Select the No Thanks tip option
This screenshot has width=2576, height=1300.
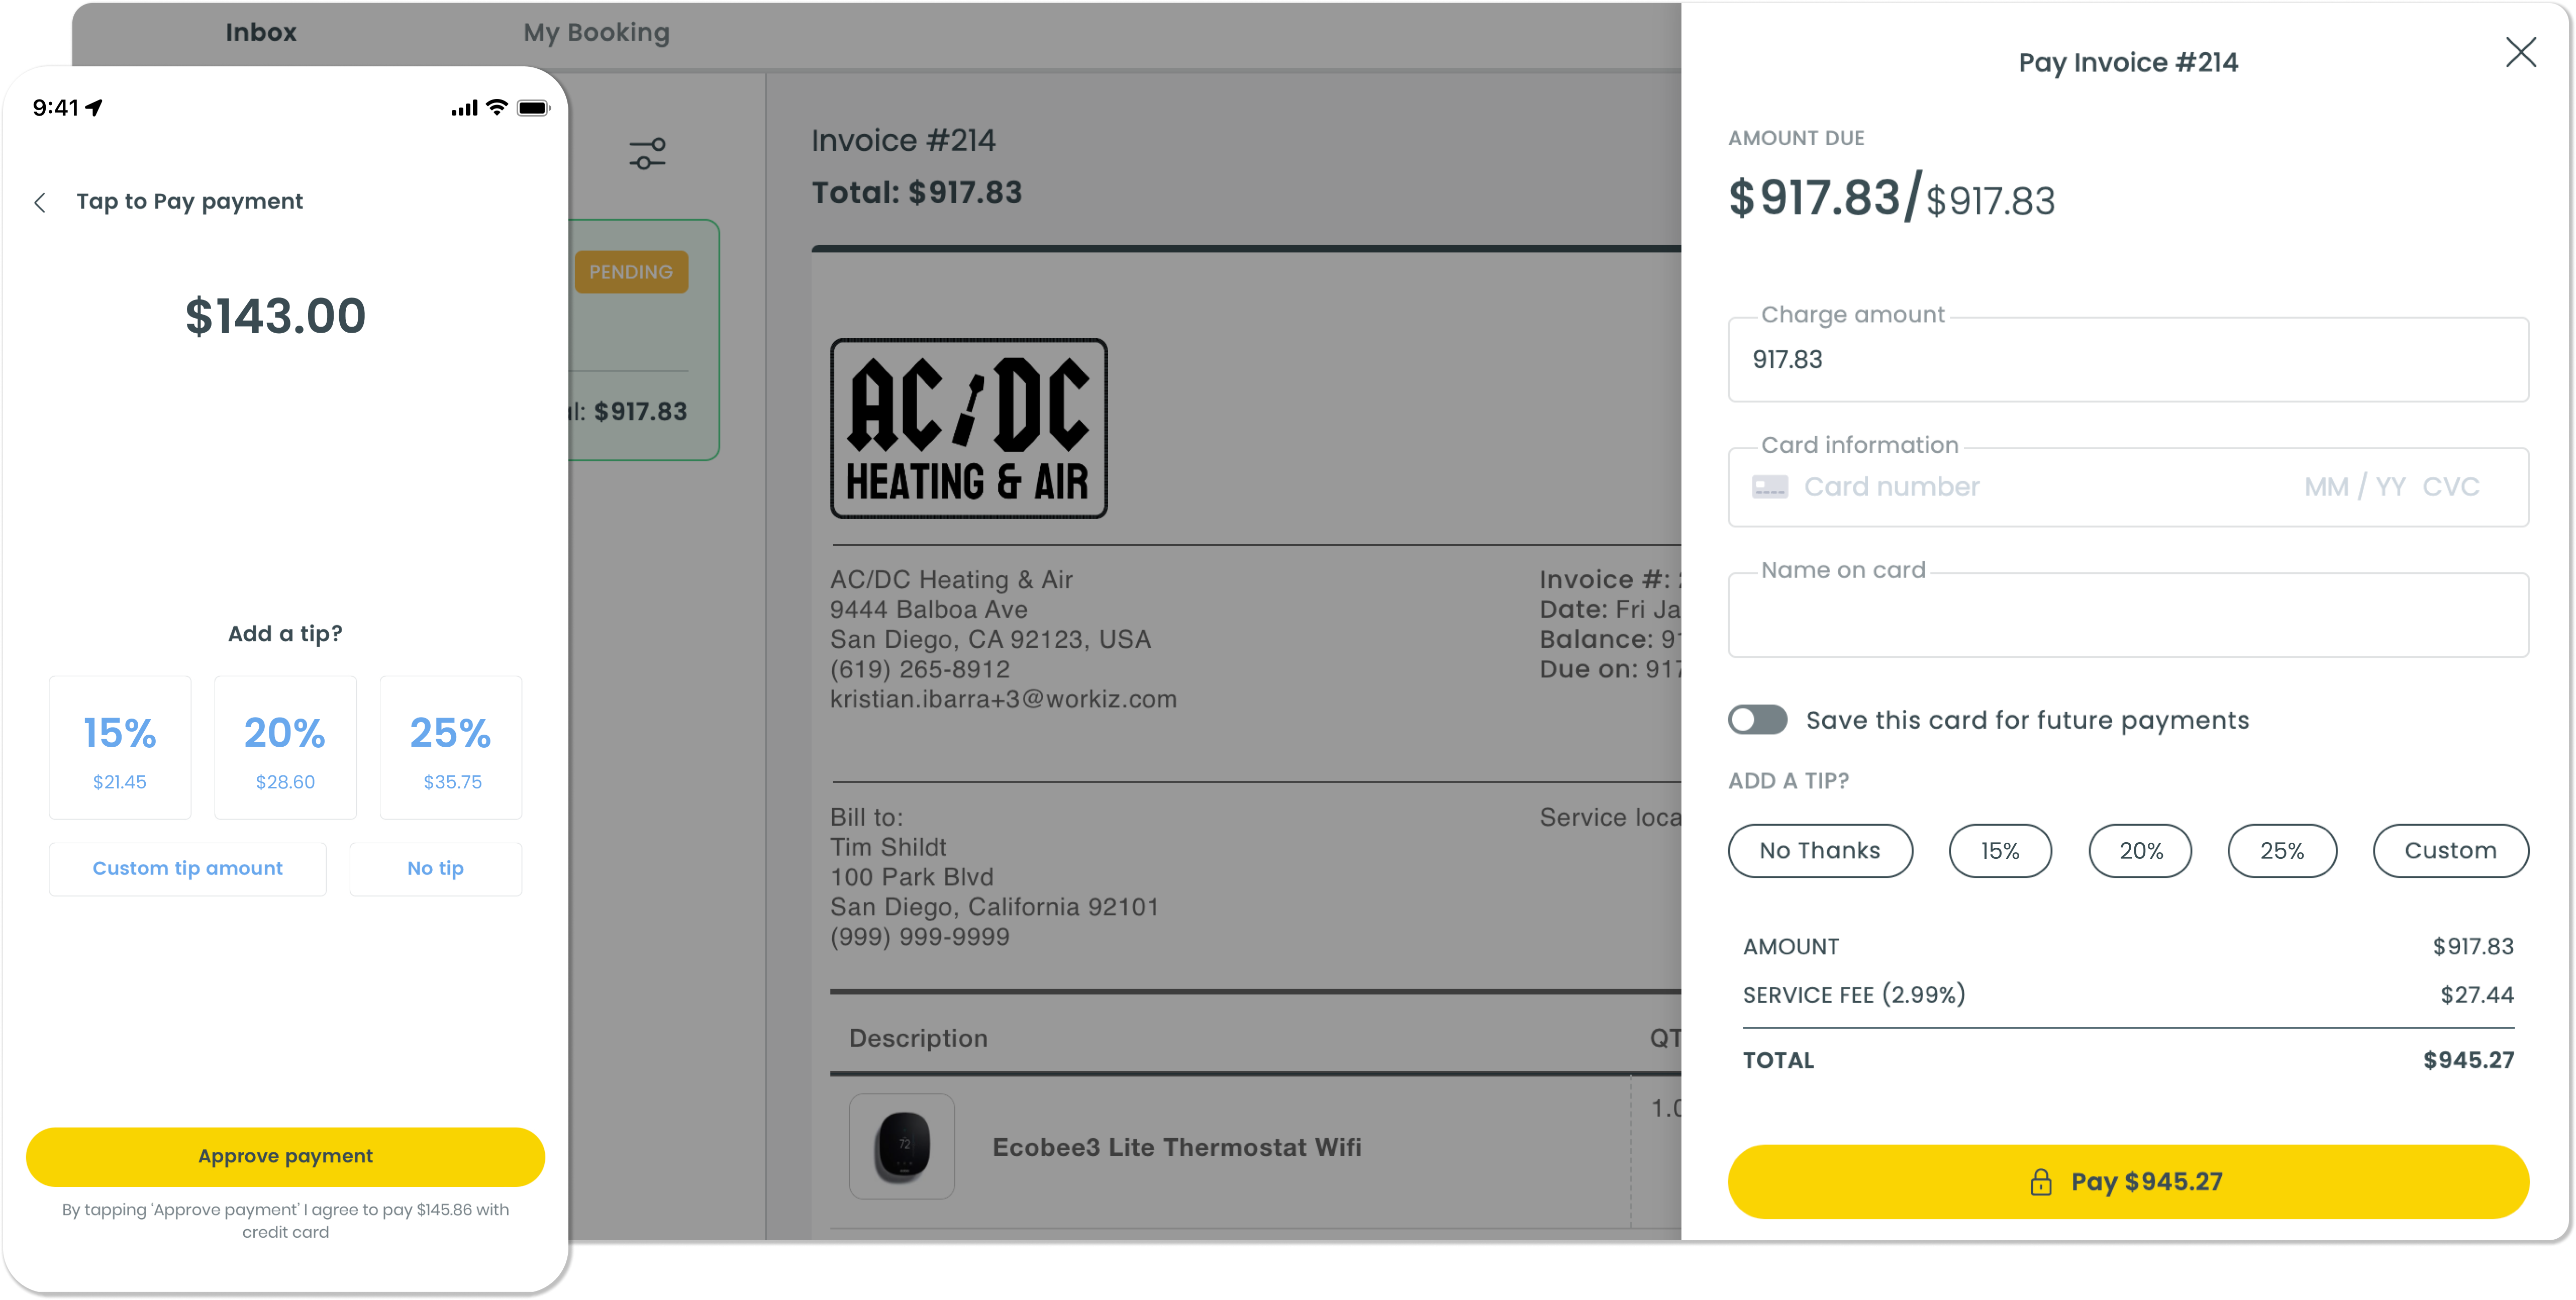(x=1819, y=851)
